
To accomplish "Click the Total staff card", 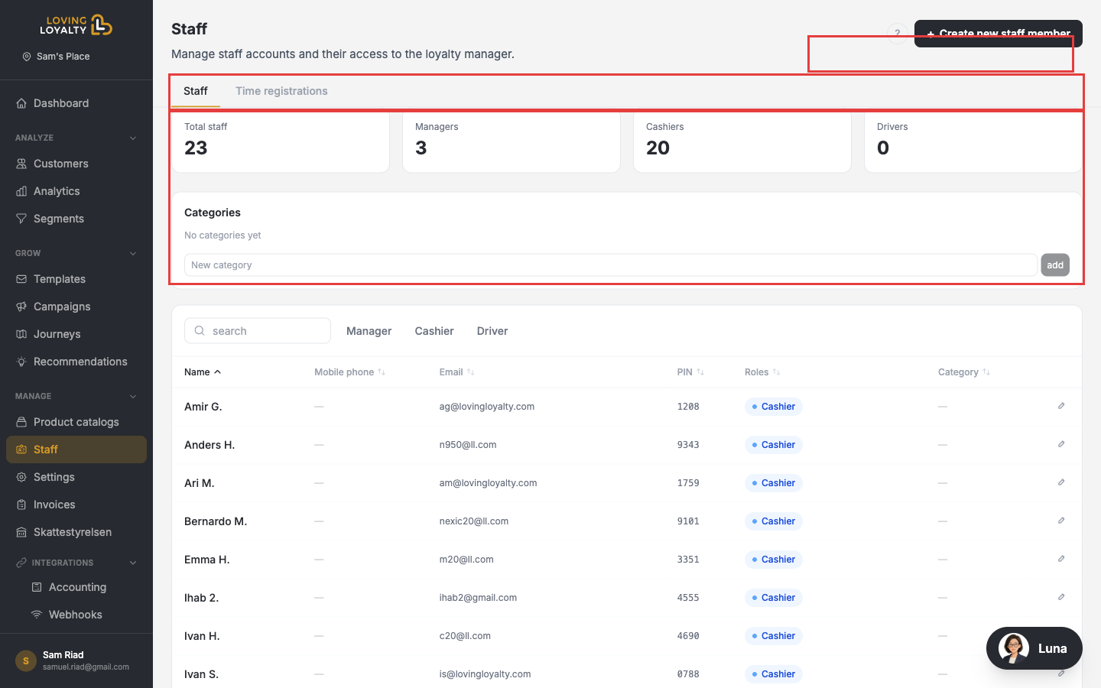I will (281, 141).
